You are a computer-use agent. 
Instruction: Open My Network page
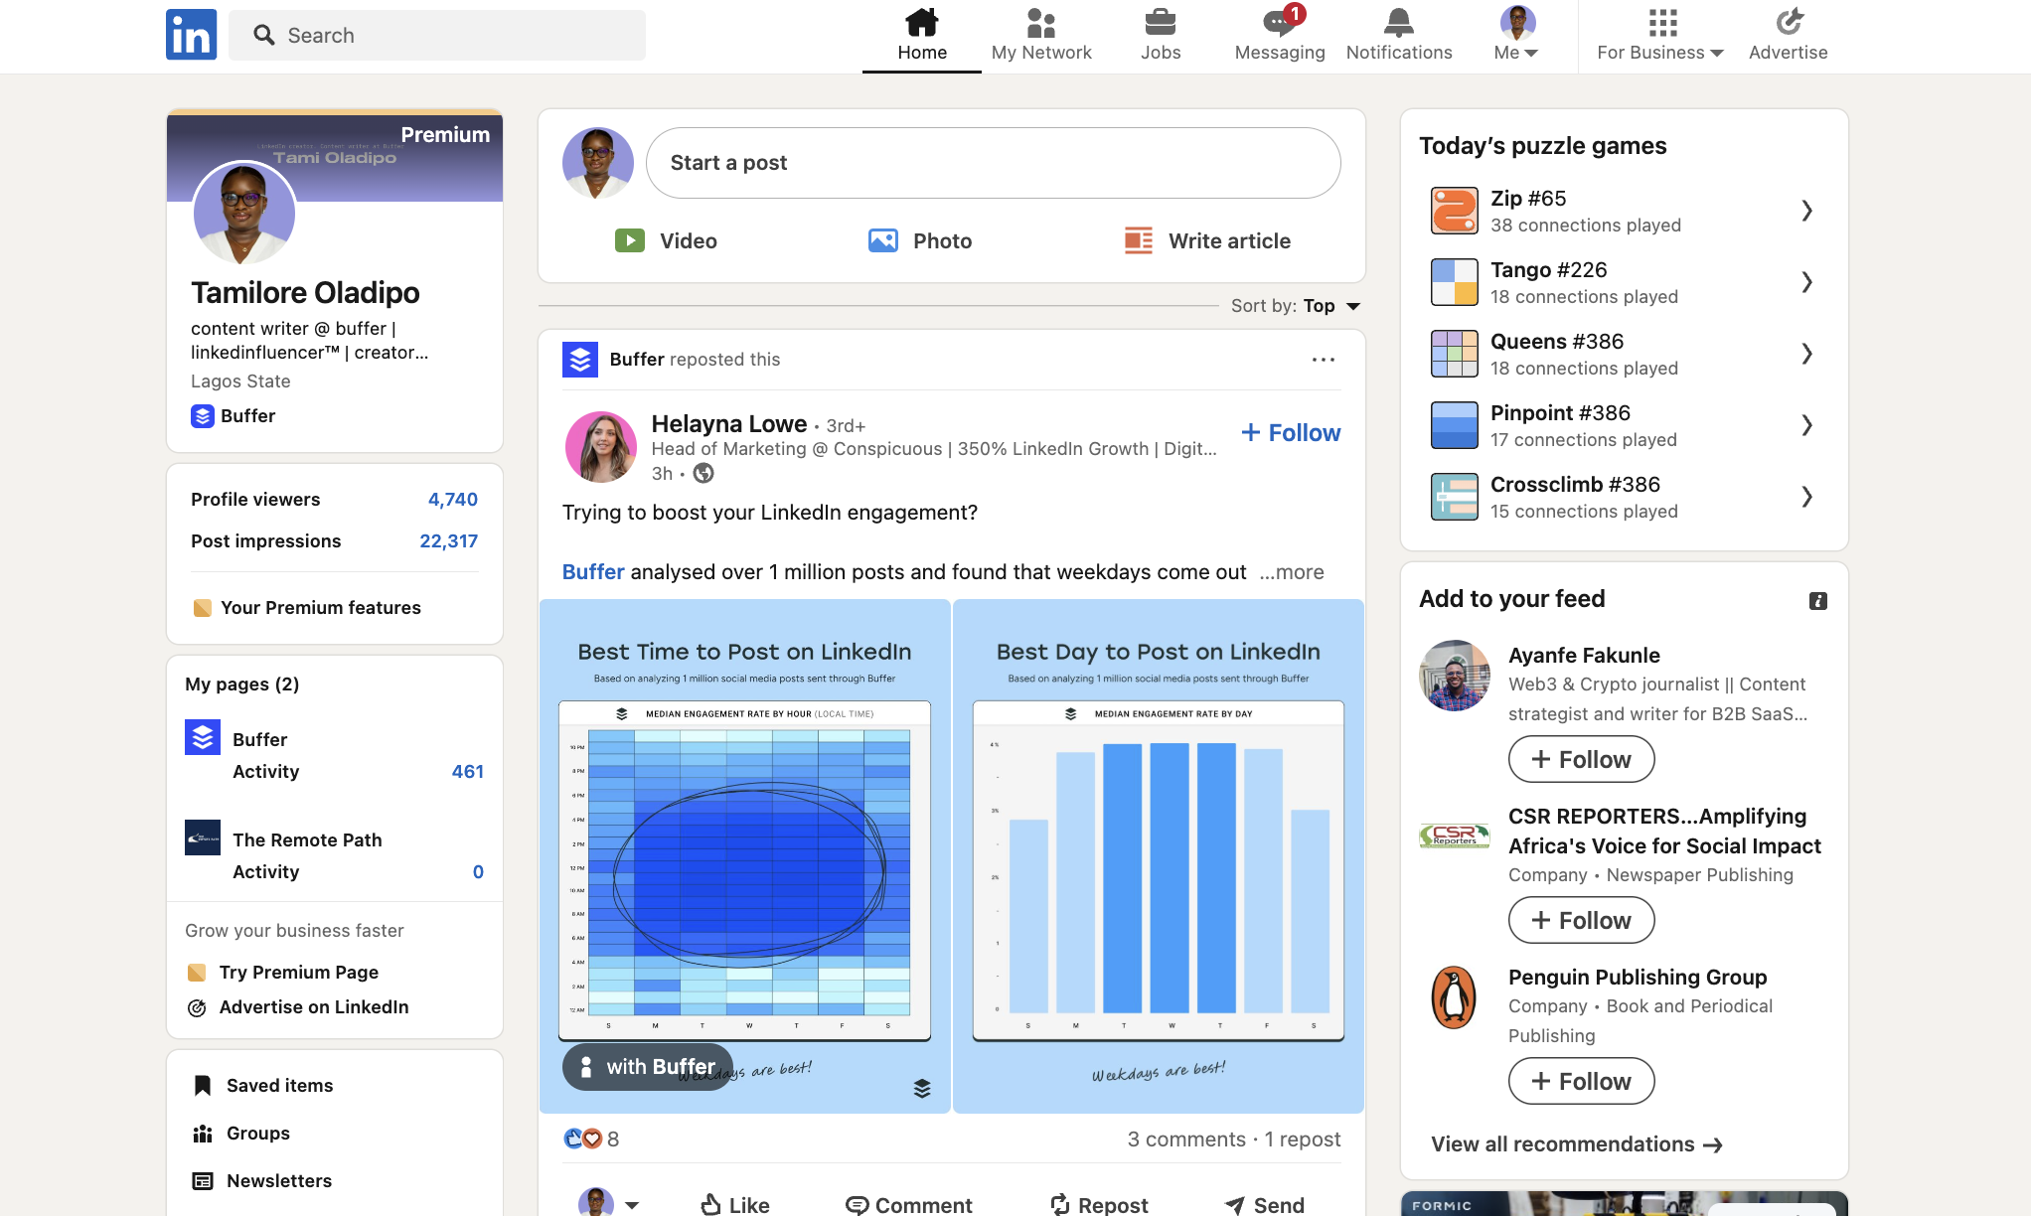coord(1040,36)
